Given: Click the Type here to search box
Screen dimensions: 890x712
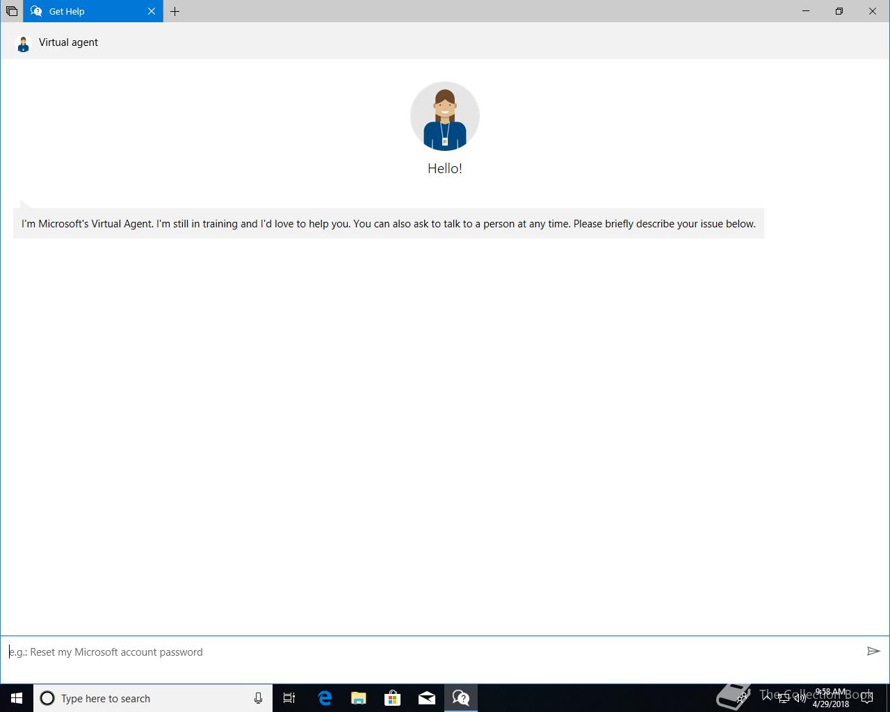Looking at the screenshot, I should (153, 698).
